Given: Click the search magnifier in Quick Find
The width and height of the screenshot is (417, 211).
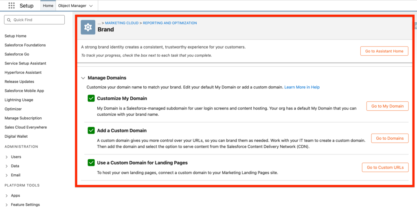Looking at the screenshot, I should (9, 20).
